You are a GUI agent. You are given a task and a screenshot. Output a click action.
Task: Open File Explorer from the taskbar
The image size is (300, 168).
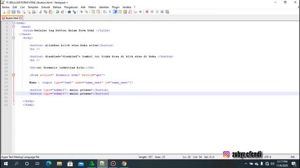tap(60, 164)
